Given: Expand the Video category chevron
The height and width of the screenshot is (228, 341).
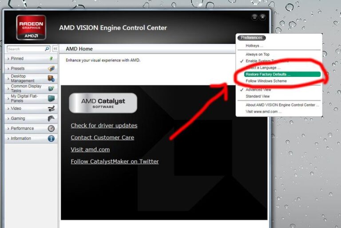Looking at the screenshot, I should pos(8,108).
